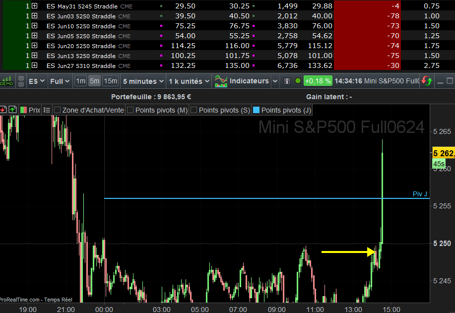
Task: Click the red down-arrow sell icon
Action: click(x=3, y=110)
